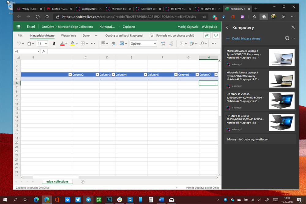The height and width of the screenshot is (204, 306).
Task: Toggle the Collections button in Edge toolbar
Action: 264,17
